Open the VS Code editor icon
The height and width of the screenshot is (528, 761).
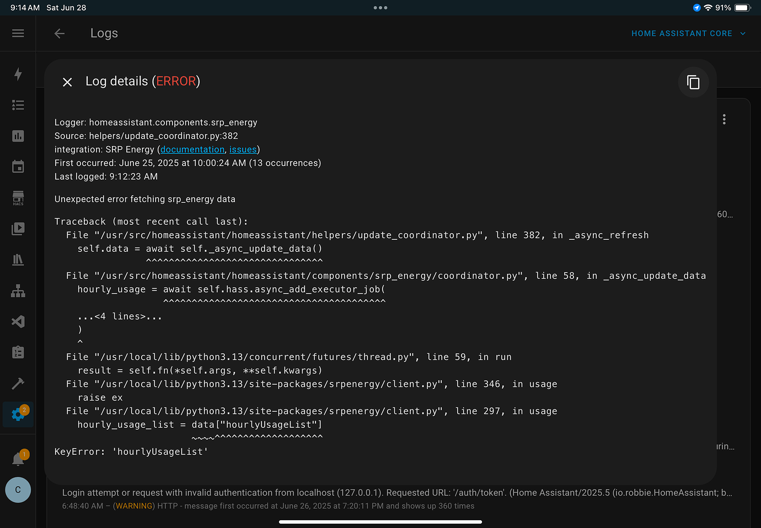tap(18, 321)
